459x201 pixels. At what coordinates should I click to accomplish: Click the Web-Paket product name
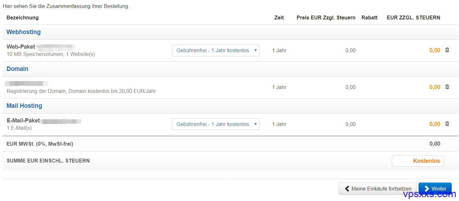21,47
